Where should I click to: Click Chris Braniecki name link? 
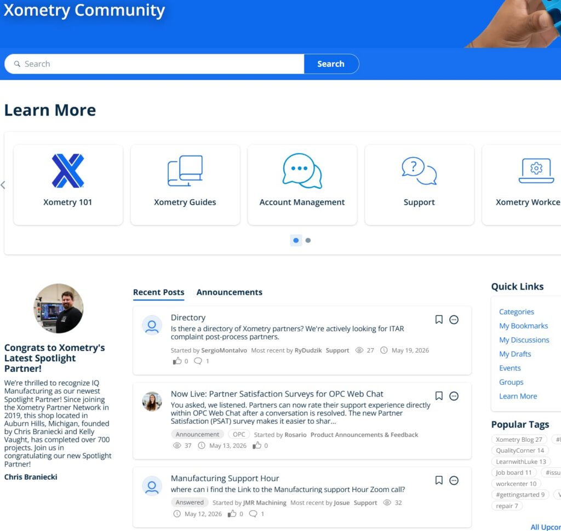point(31,477)
